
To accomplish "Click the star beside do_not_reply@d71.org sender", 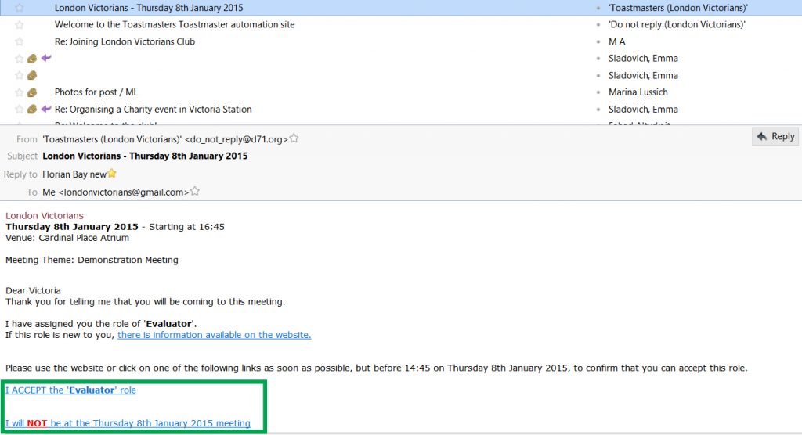I will tap(294, 138).
